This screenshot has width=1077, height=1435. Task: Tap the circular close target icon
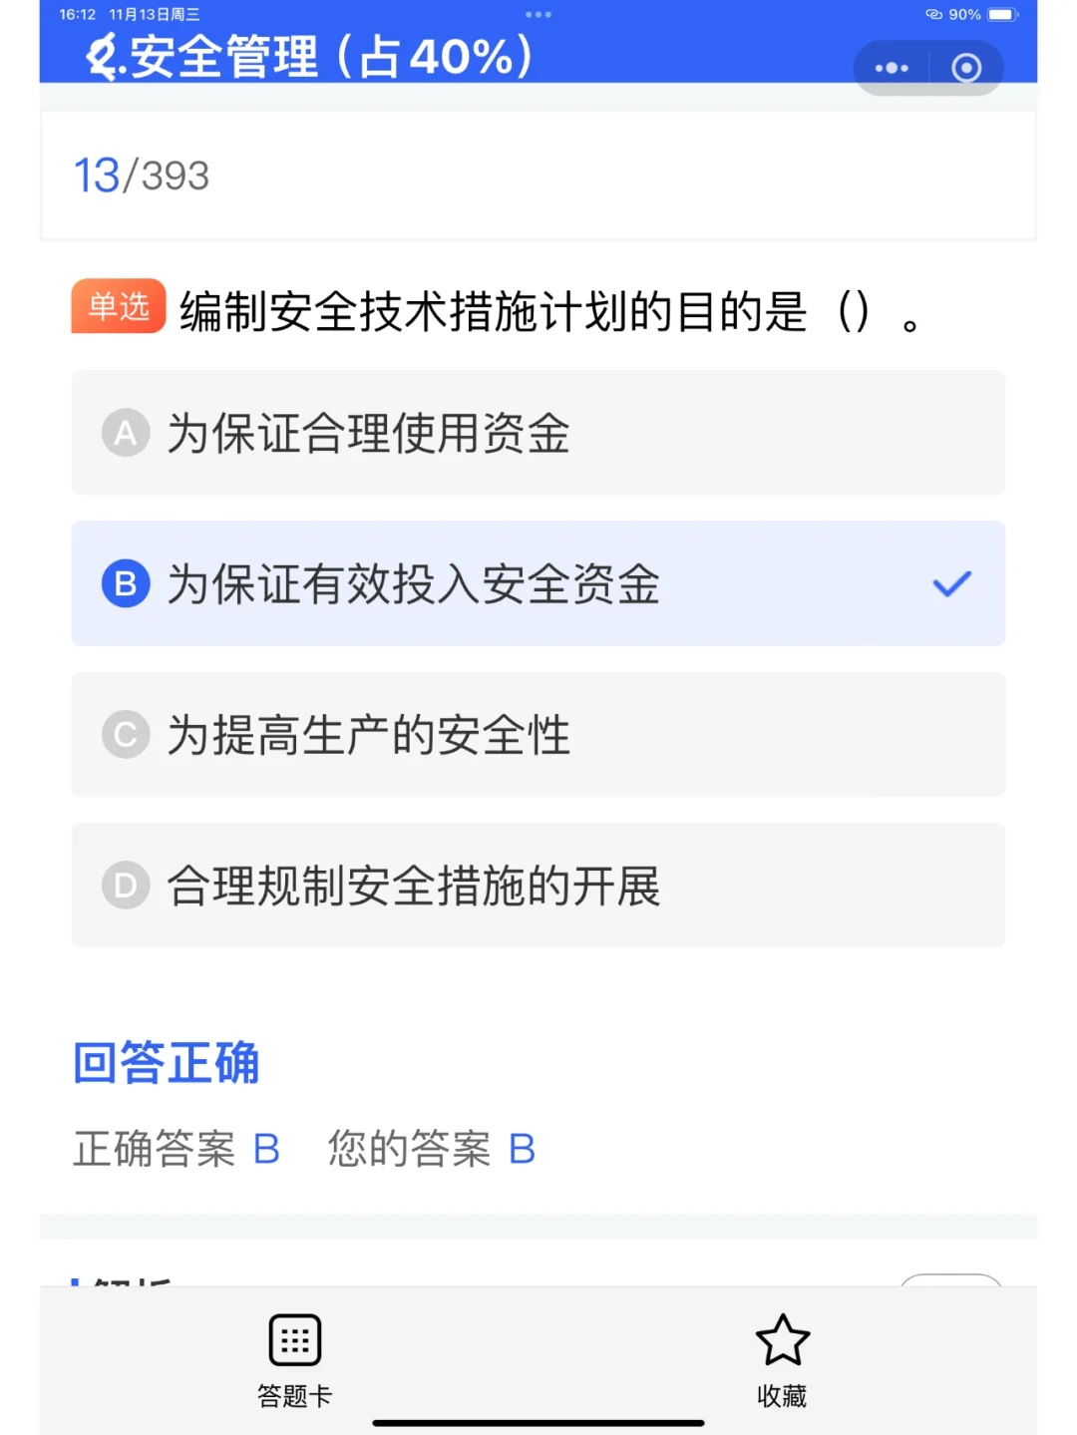coord(966,68)
